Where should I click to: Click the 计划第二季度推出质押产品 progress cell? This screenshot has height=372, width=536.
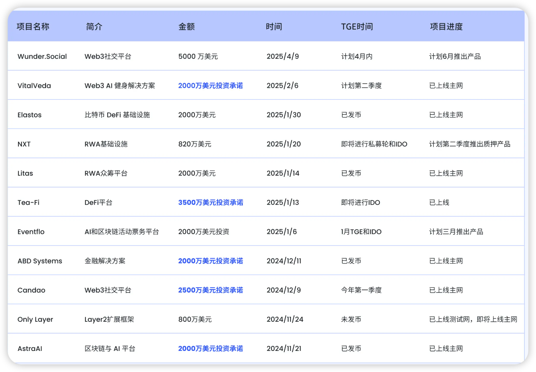[x=470, y=144]
